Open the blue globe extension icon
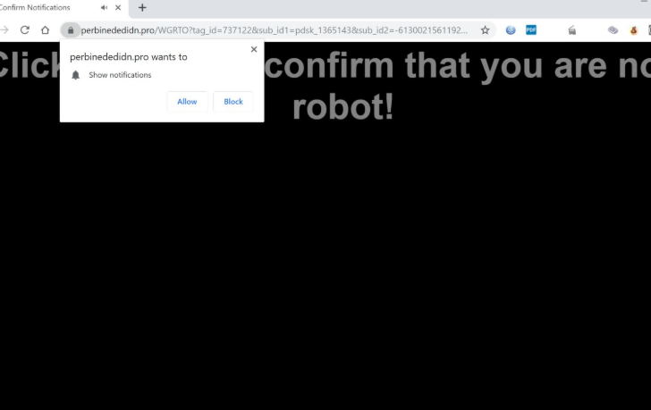Screen dimensions: 651x410 (511, 29)
